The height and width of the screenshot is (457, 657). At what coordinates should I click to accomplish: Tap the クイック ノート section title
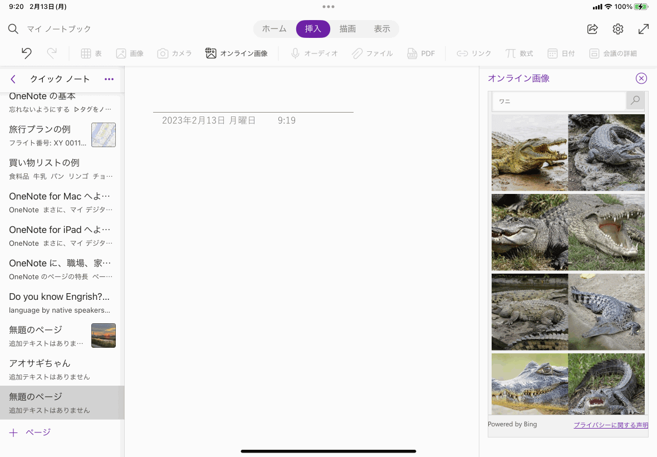(60, 79)
